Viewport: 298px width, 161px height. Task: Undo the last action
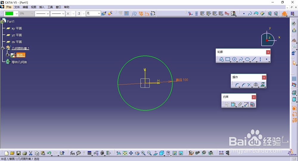(49, 153)
